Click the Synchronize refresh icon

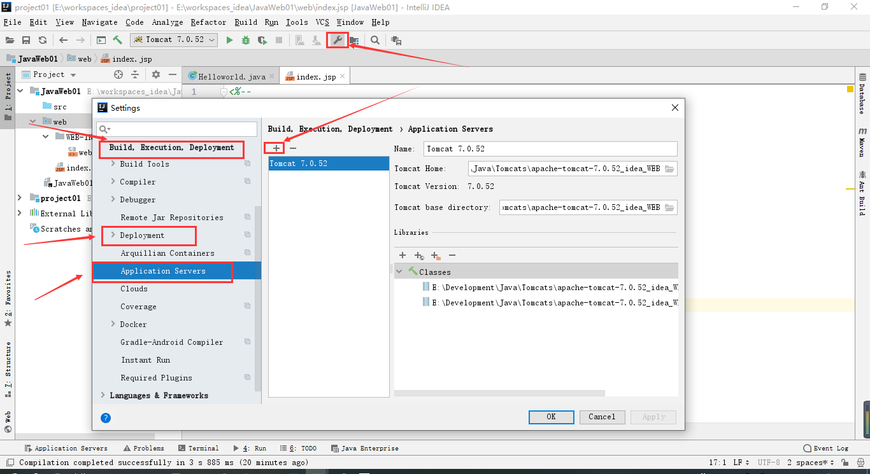(43, 40)
